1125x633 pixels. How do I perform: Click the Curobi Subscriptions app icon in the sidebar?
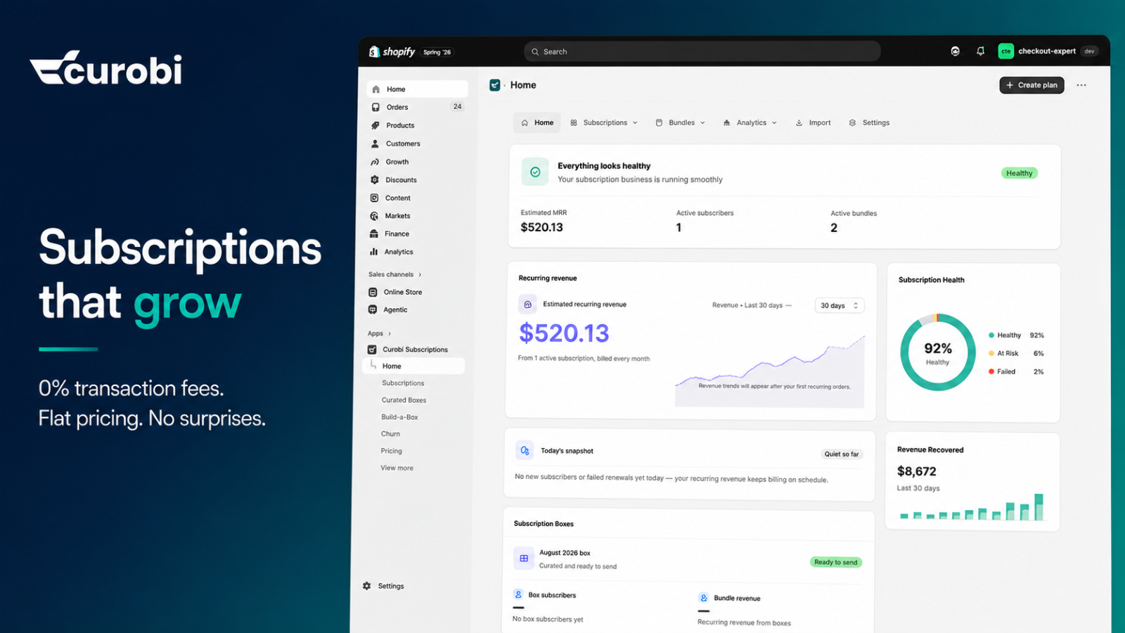point(372,350)
